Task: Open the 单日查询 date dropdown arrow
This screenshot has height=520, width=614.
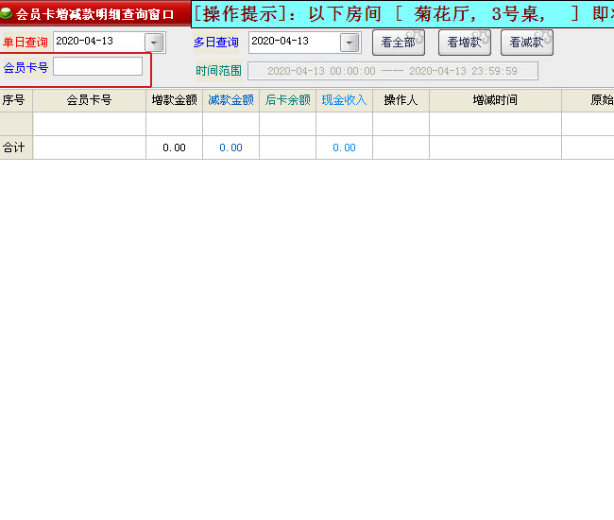Action: click(x=154, y=43)
